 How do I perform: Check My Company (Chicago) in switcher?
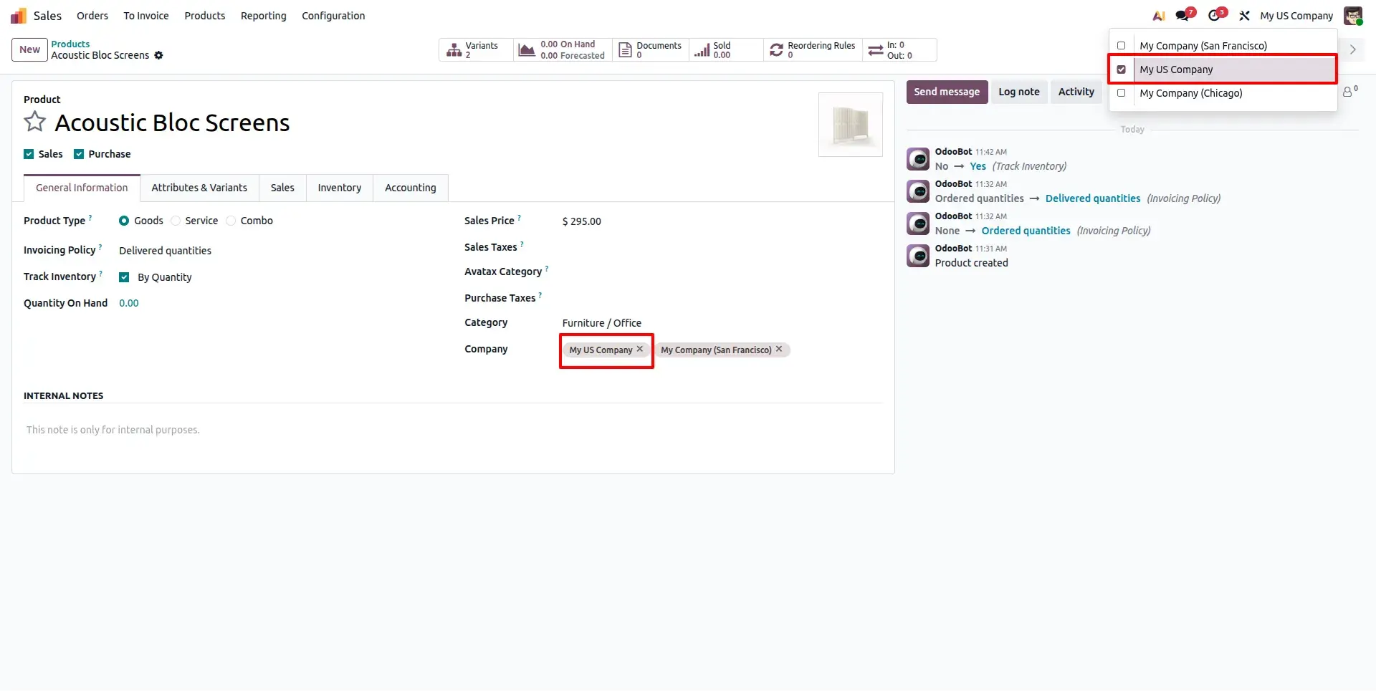[1122, 93]
